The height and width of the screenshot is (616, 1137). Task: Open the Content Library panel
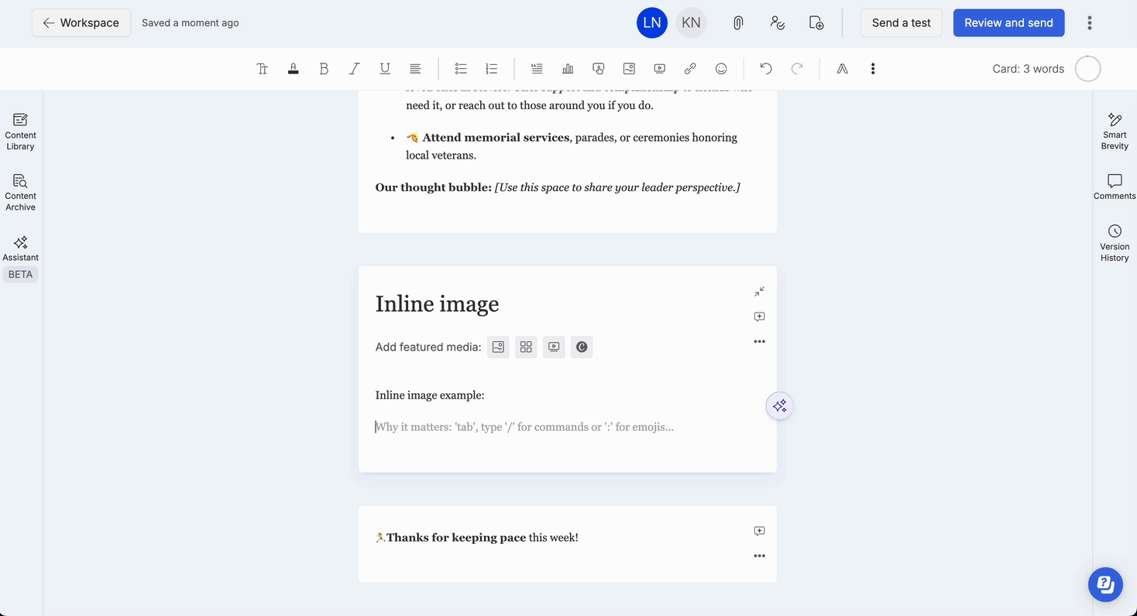tap(20, 131)
